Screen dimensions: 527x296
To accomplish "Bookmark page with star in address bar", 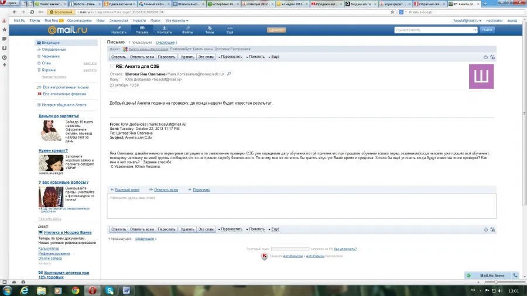I will [x=392, y=12].
